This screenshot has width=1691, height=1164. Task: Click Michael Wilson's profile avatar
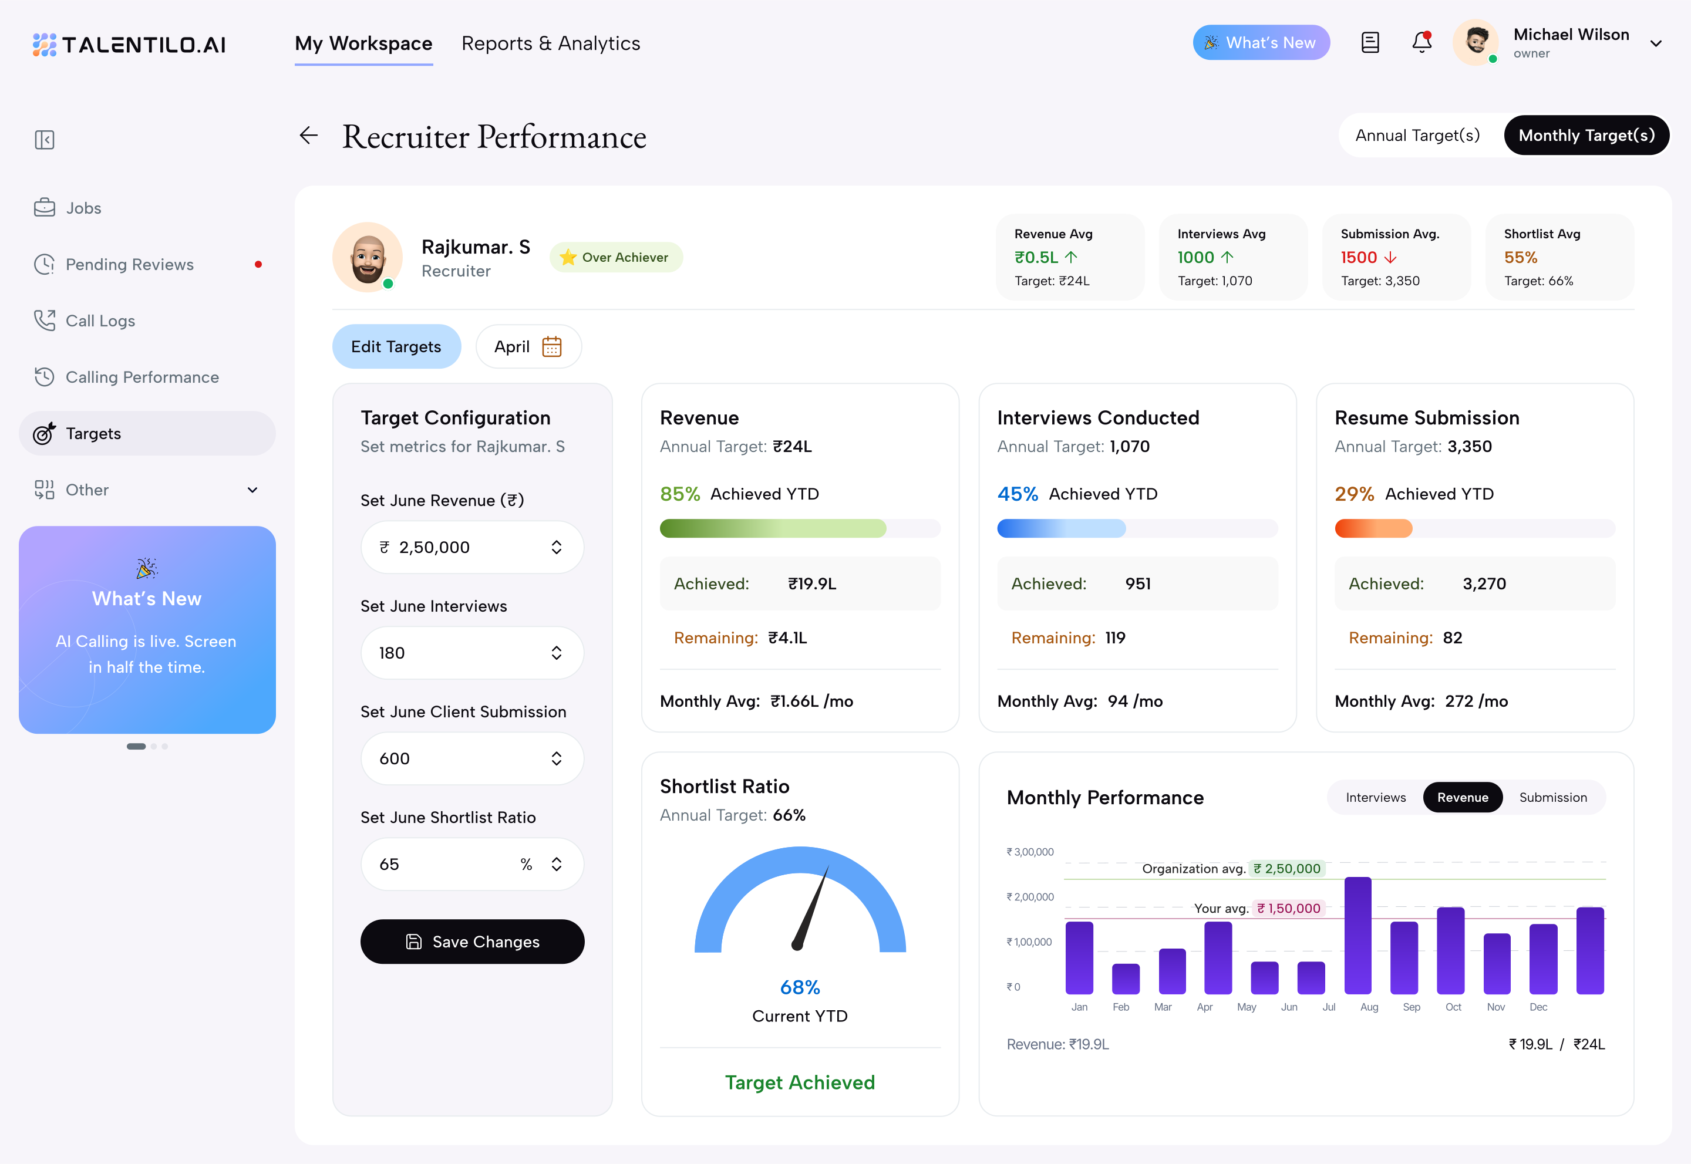[1476, 42]
